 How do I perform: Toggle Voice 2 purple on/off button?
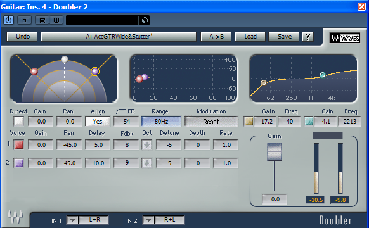click(x=18, y=163)
